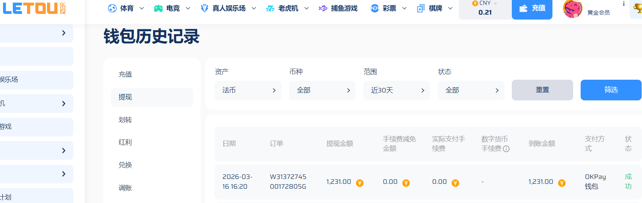Open the 红利 bonus tab
Viewport: 642px width, 203px height.
point(125,142)
